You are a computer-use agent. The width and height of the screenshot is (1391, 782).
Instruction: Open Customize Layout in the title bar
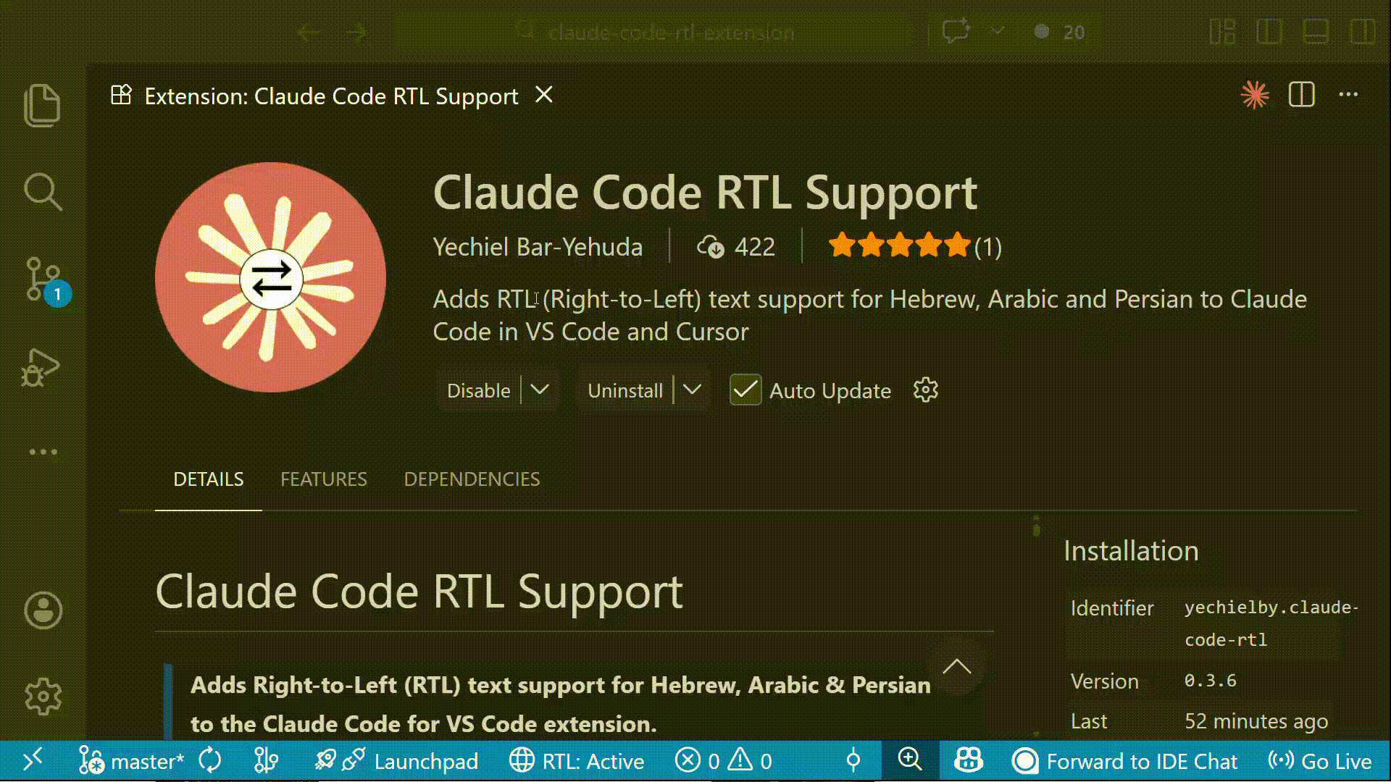tap(1222, 31)
